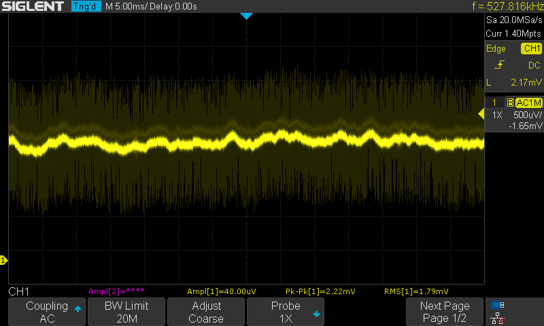
Task: Click the SIGLENT logo
Action: click(34, 6)
